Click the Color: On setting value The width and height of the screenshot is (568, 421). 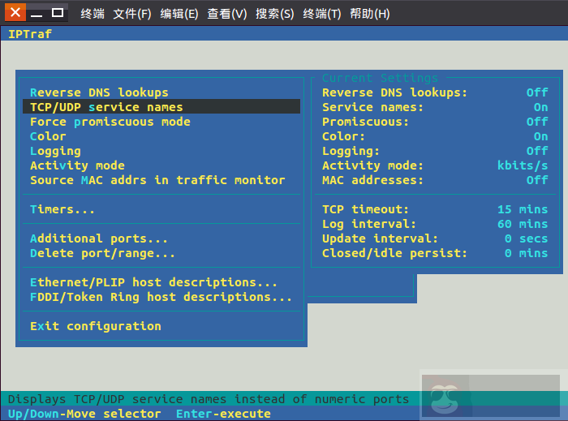541,136
